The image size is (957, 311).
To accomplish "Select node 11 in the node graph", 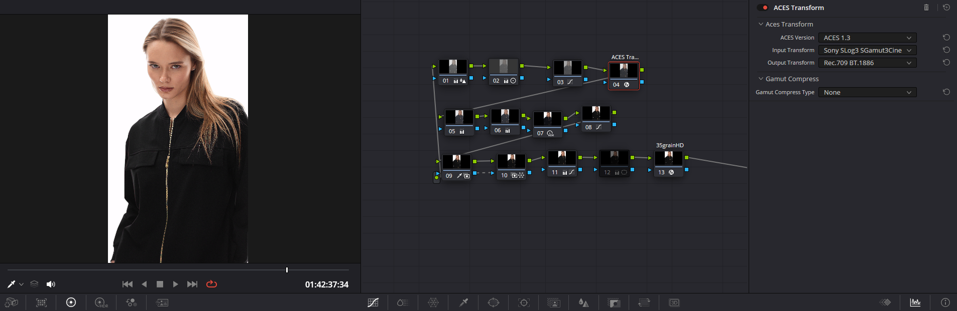I will tap(562, 163).
